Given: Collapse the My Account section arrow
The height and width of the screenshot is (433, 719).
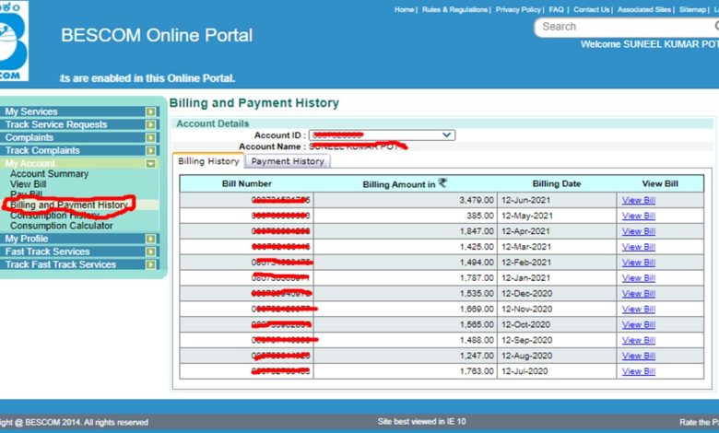Looking at the screenshot, I should pos(151,163).
